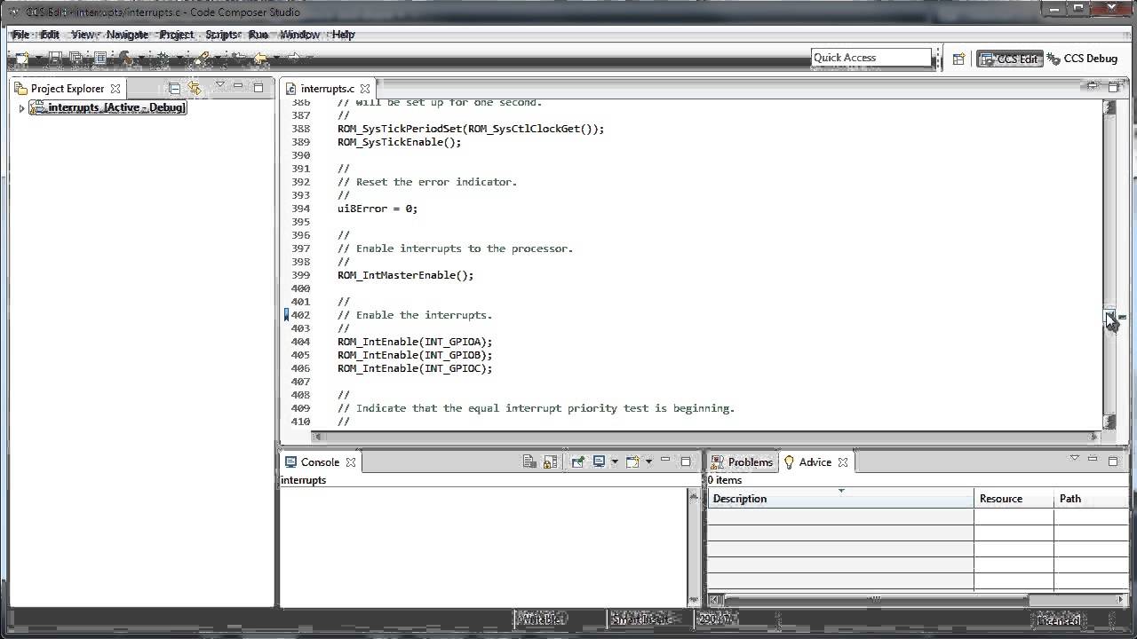This screenshot has height=639, width=1137.
Task: Open the dropdown next to Build hammer
Action: [142, 58]
